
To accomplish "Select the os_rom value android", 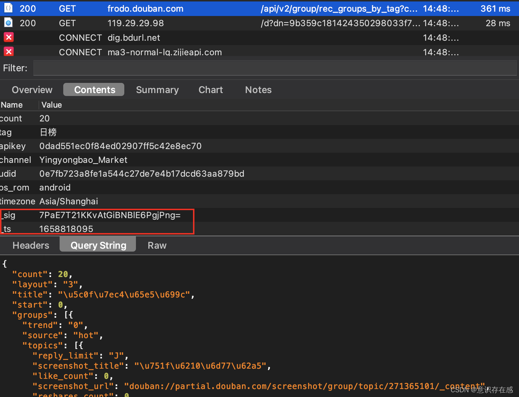I will (x=55, y=187).
